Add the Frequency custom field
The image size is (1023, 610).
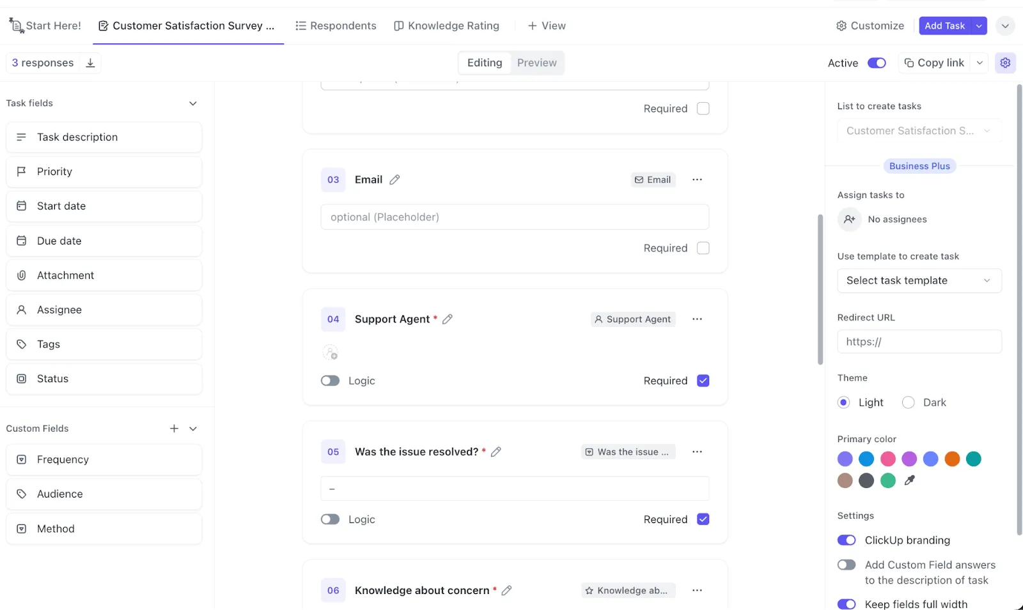104,460
